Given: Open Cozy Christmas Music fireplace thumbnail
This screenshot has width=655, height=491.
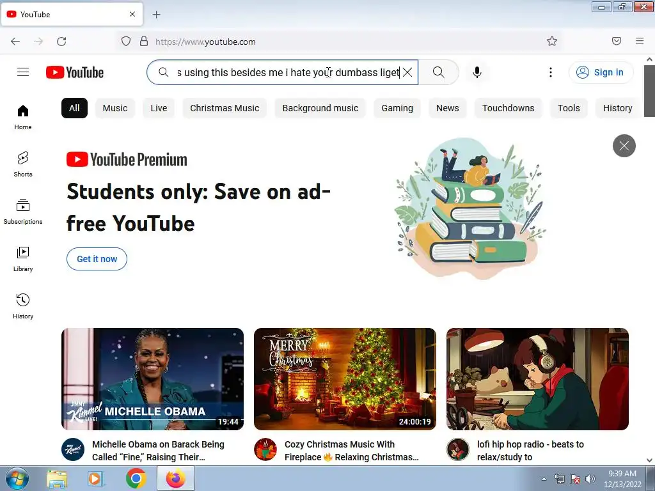Looking at the screenshot, I should 345,379.
